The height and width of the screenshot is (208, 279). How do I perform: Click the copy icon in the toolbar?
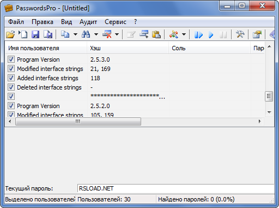coord(65,34)
